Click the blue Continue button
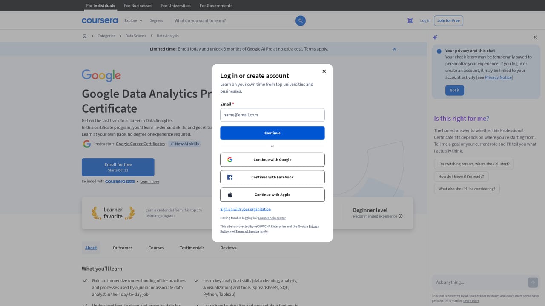 click(x=272, y=133)
